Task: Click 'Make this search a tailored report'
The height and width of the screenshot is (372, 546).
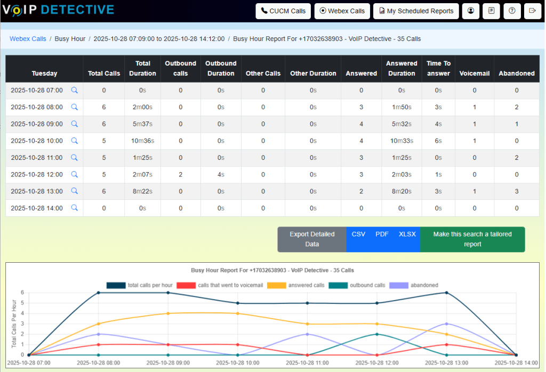Action: 472,239
